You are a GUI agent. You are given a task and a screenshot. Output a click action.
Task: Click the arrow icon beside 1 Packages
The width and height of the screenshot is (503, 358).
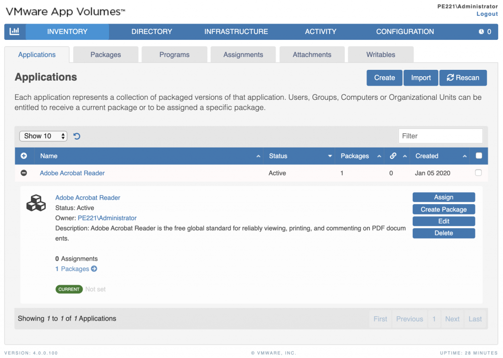(94, 269)
